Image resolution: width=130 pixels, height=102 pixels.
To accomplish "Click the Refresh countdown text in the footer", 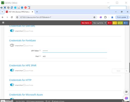I will [59, 101].
